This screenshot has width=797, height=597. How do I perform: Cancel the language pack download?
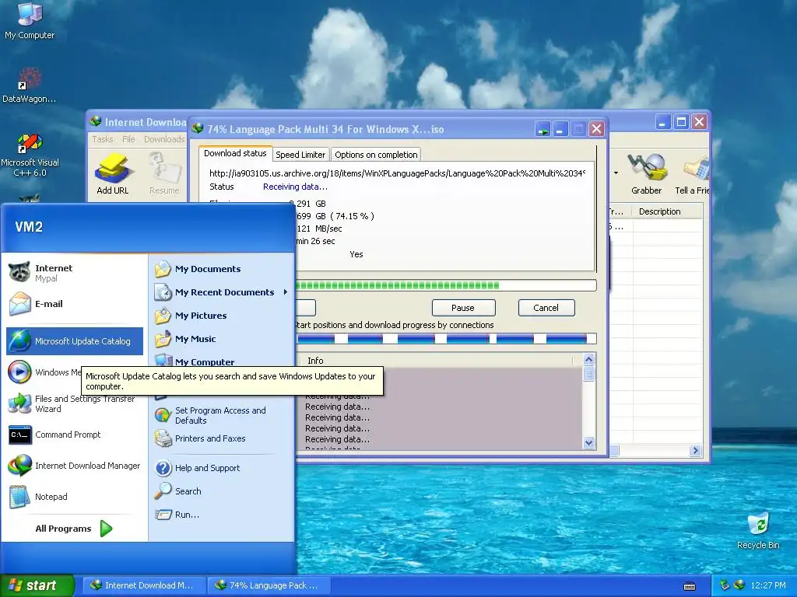[546, 308]
